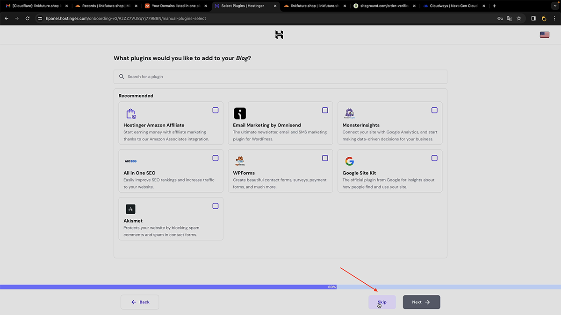Viewport: 561px width, 315px height.
Task: Close the Select Plugins Hostinger tab
Action: coord(274,6)
